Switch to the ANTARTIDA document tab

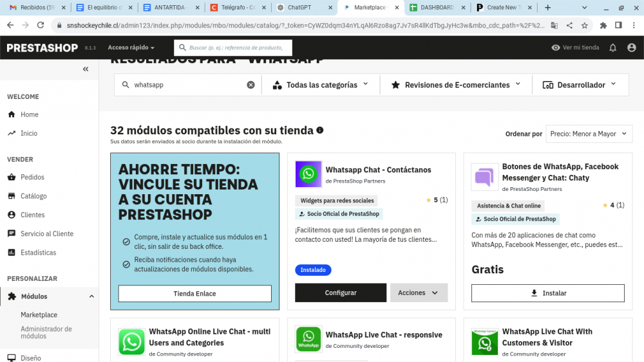coord(171,7)
